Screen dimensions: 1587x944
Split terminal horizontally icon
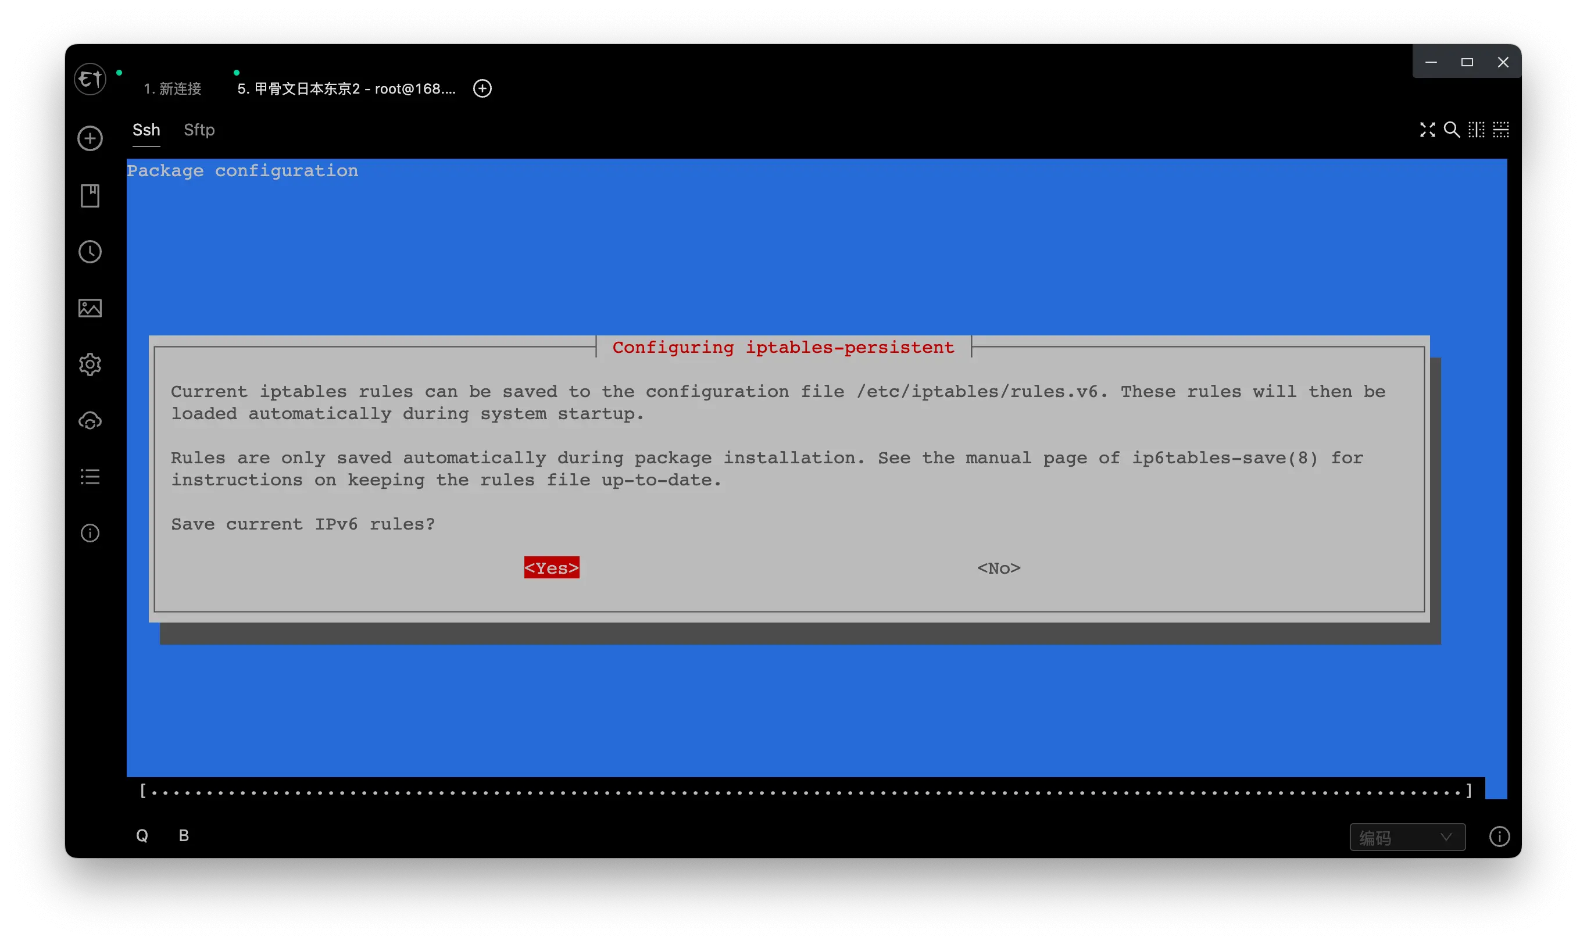coord(1501,130)
